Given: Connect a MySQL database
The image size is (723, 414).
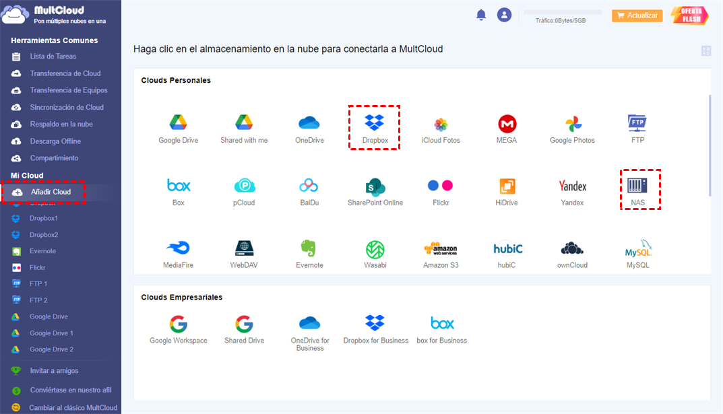Looking at the screenshot, I should (x=638, y=254).
